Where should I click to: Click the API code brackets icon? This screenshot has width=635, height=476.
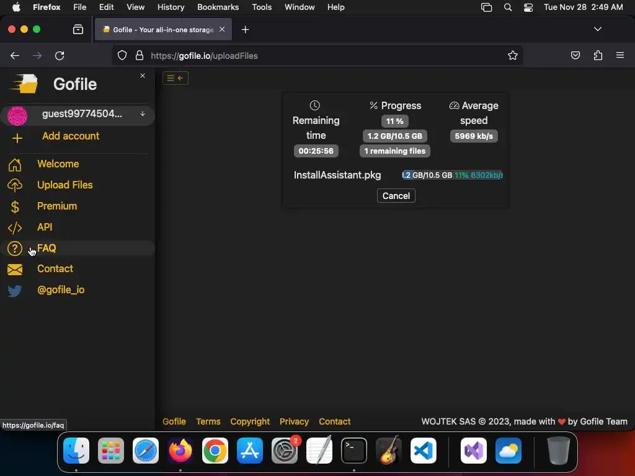15,228
